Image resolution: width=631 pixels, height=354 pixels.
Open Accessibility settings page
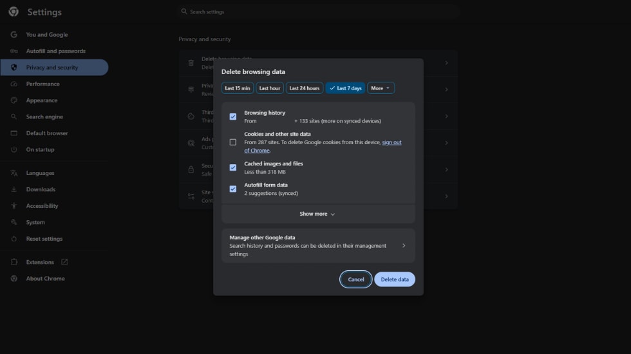[54, 205]
